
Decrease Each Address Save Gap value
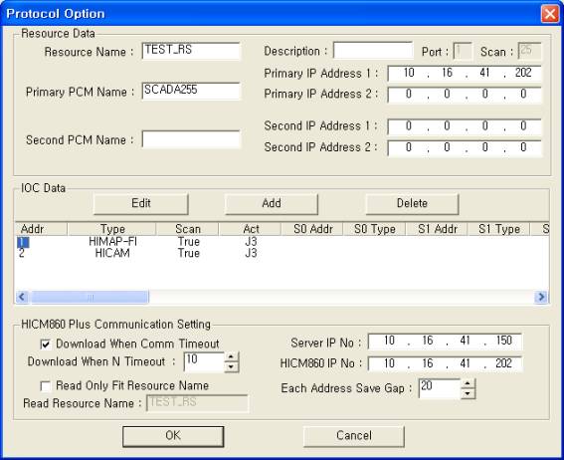click(x=468, y=393)
